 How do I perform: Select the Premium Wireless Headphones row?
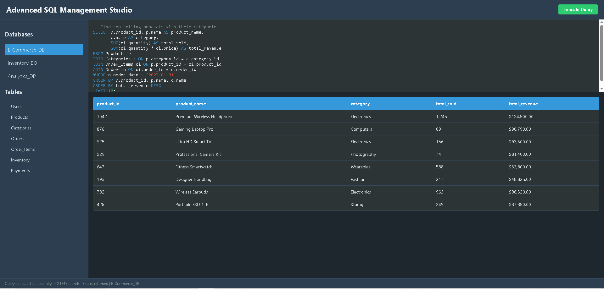[x=205, y=117]
